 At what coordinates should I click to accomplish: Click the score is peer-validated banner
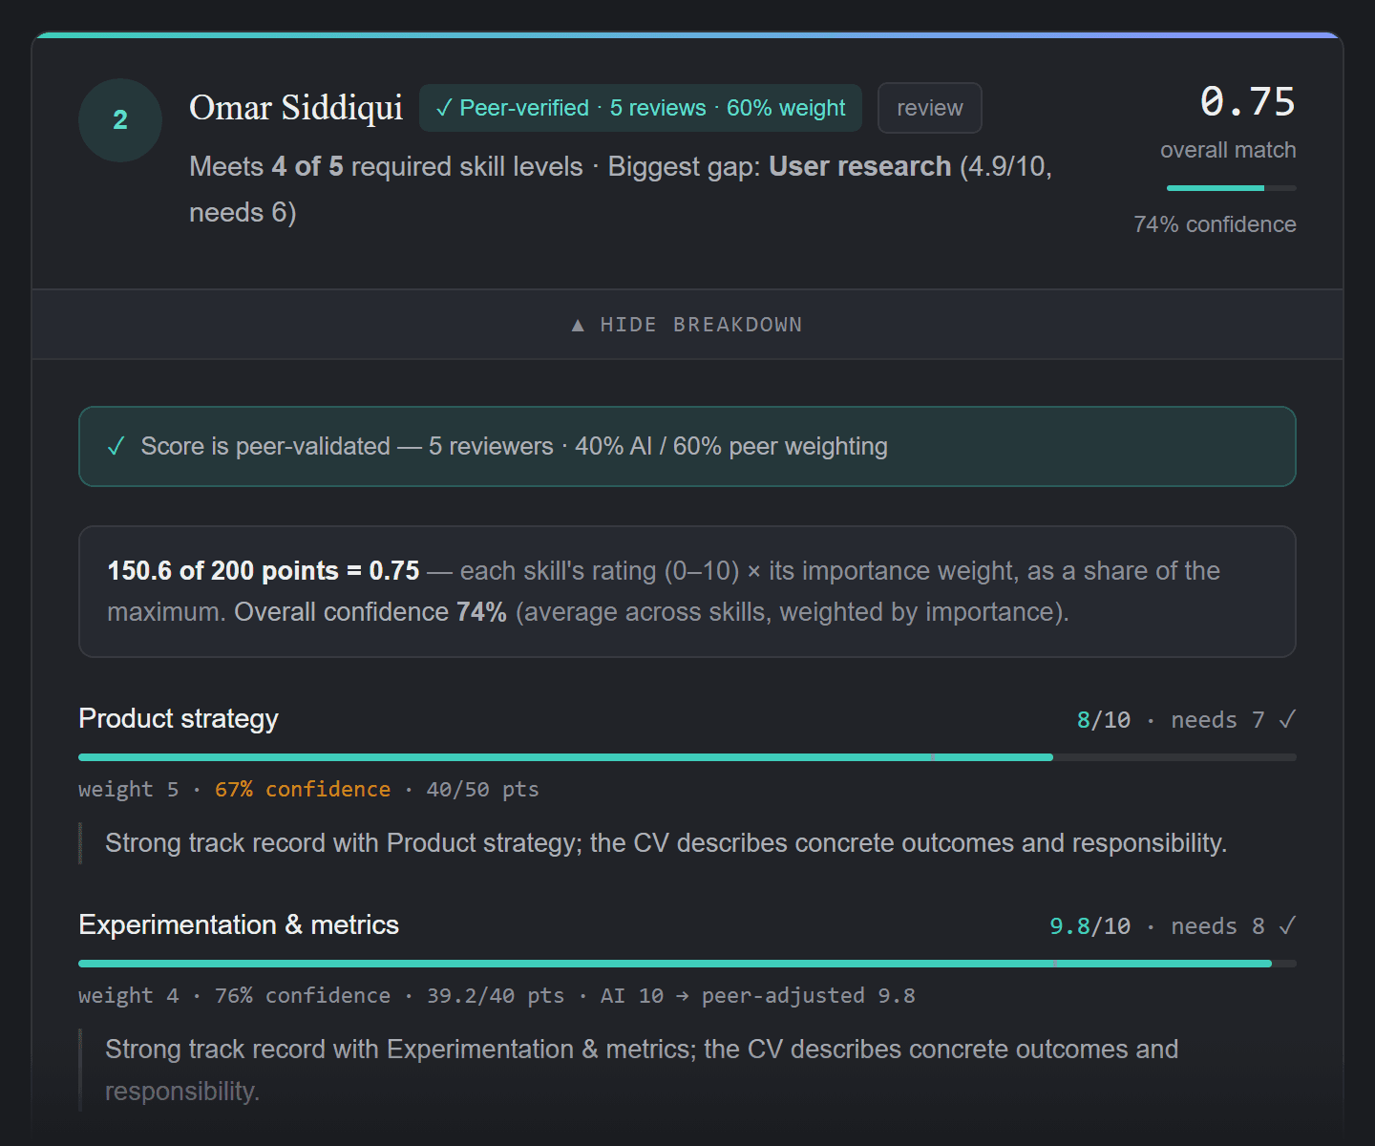coord(687,447)
